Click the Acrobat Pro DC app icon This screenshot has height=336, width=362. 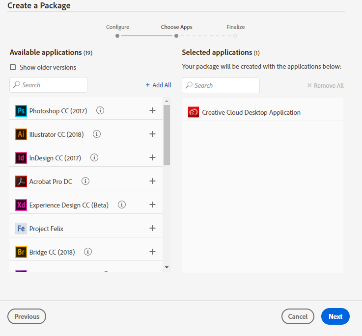coord(21,181)
